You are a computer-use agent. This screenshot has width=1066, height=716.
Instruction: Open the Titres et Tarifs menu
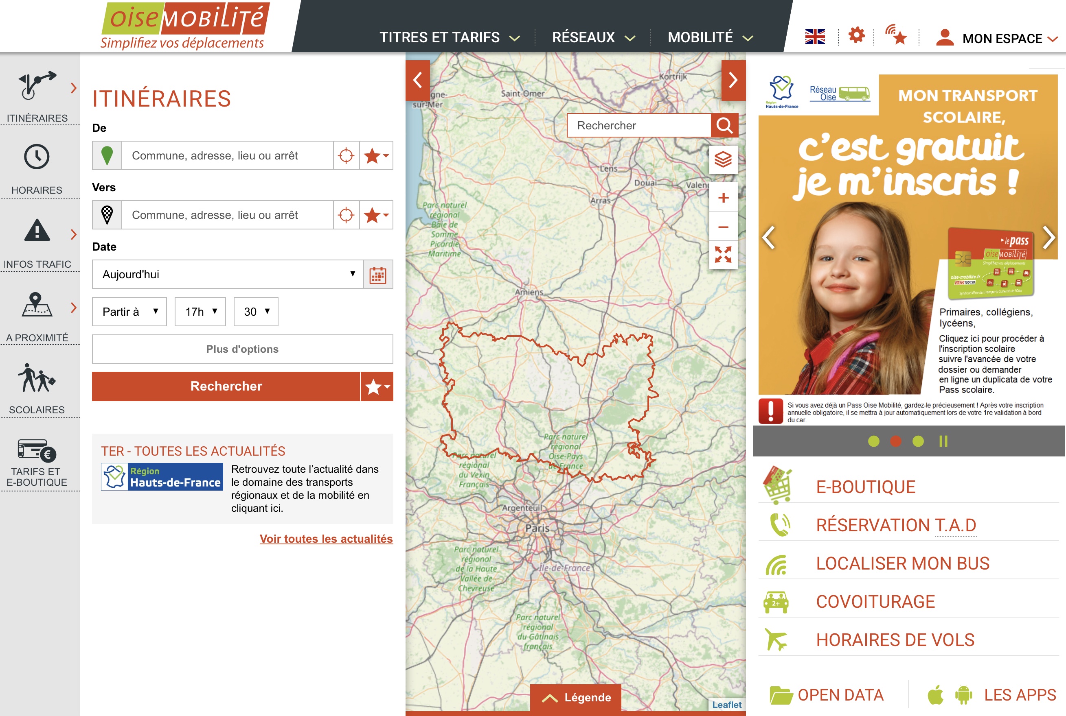coord(449,37)
